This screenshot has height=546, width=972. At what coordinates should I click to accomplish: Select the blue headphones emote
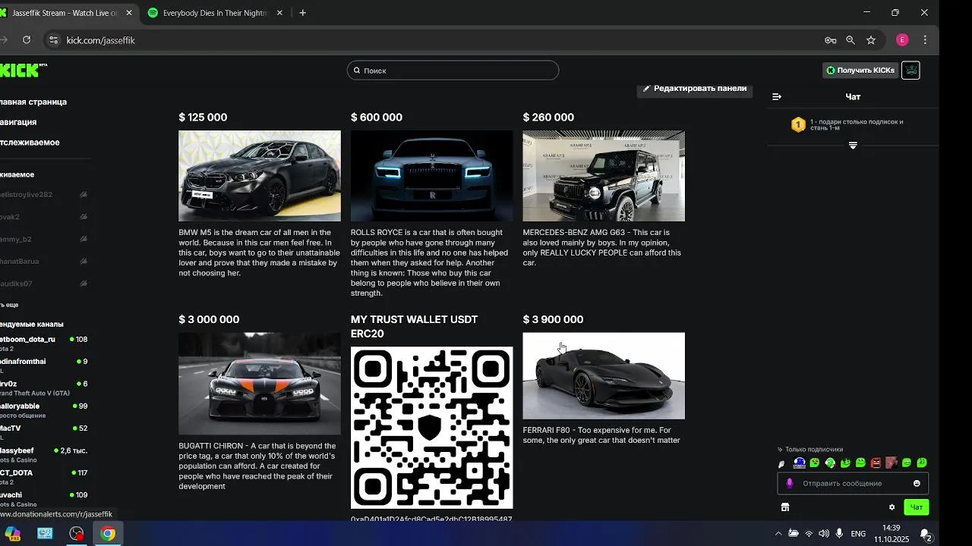[799, 463]
